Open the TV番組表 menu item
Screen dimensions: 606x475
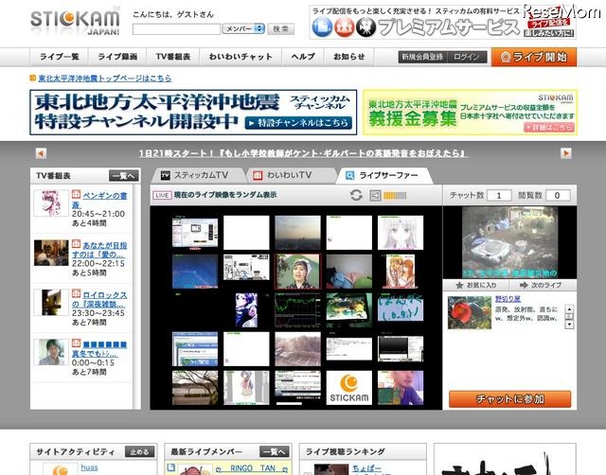click(173, 57)
